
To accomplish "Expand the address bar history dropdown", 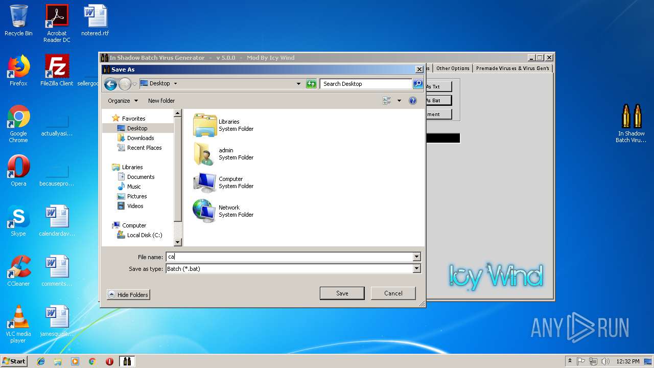I will click(298, 84).
